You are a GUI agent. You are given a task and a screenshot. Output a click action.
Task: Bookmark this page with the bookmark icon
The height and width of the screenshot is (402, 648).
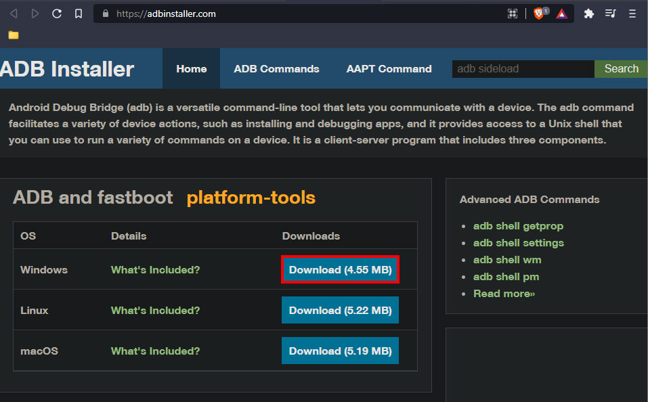pos(79,14)
